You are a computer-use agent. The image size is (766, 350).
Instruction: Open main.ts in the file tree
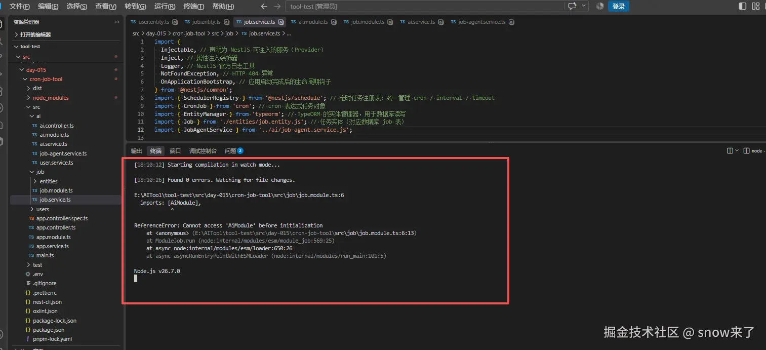coord(45,255)
